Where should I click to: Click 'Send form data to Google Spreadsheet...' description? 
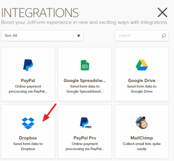click(85, 89)
